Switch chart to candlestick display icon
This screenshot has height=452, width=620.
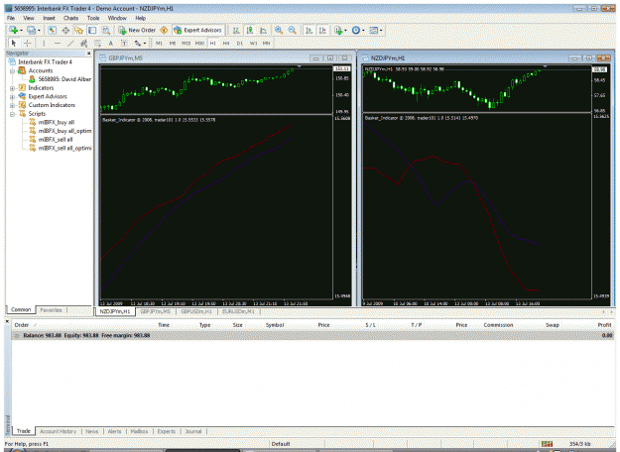250,30
